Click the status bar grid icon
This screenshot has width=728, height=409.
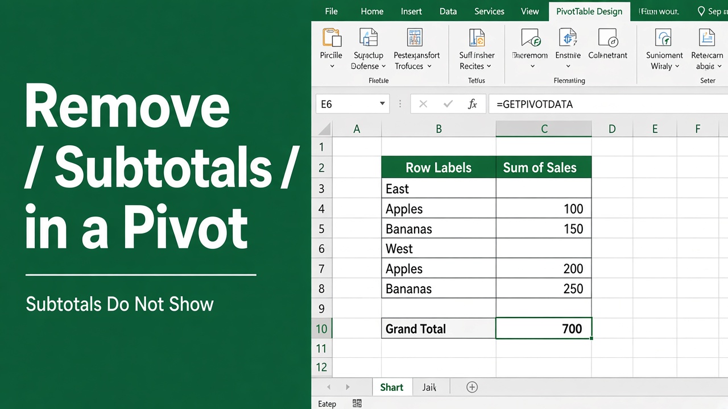point(357,403)
